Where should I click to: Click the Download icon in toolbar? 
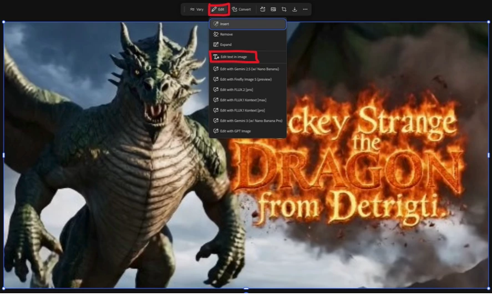point(295,9)
